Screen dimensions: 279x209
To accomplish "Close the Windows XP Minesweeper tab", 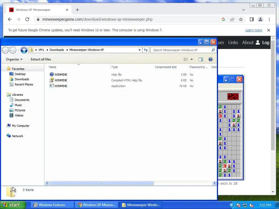I will pos(67,10).
